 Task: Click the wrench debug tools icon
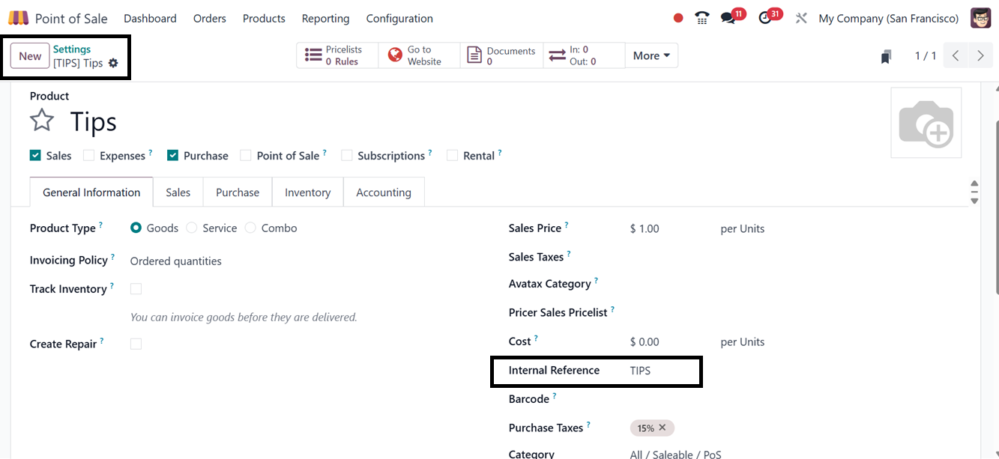pos(801,18)
